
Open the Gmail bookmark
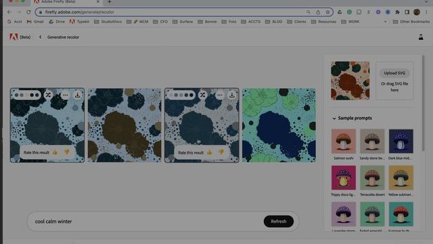35,22
